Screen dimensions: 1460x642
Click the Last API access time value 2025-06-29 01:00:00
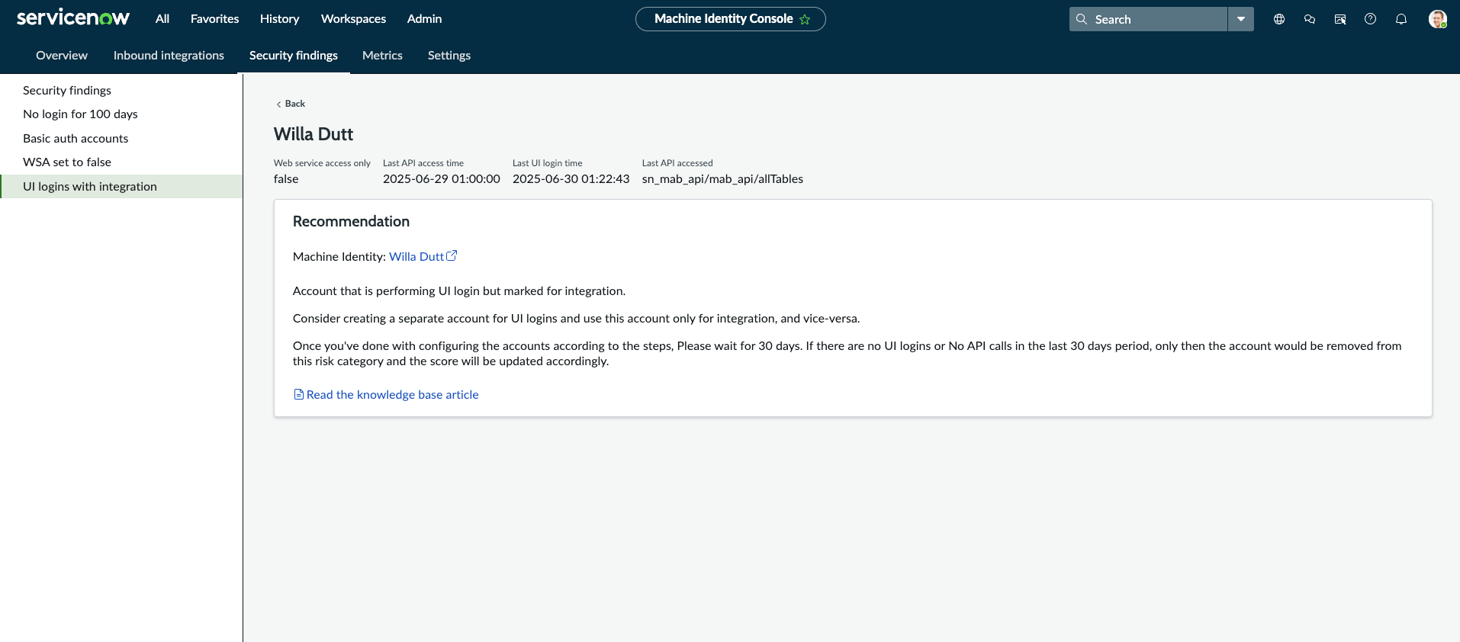[x=442, y=179]
